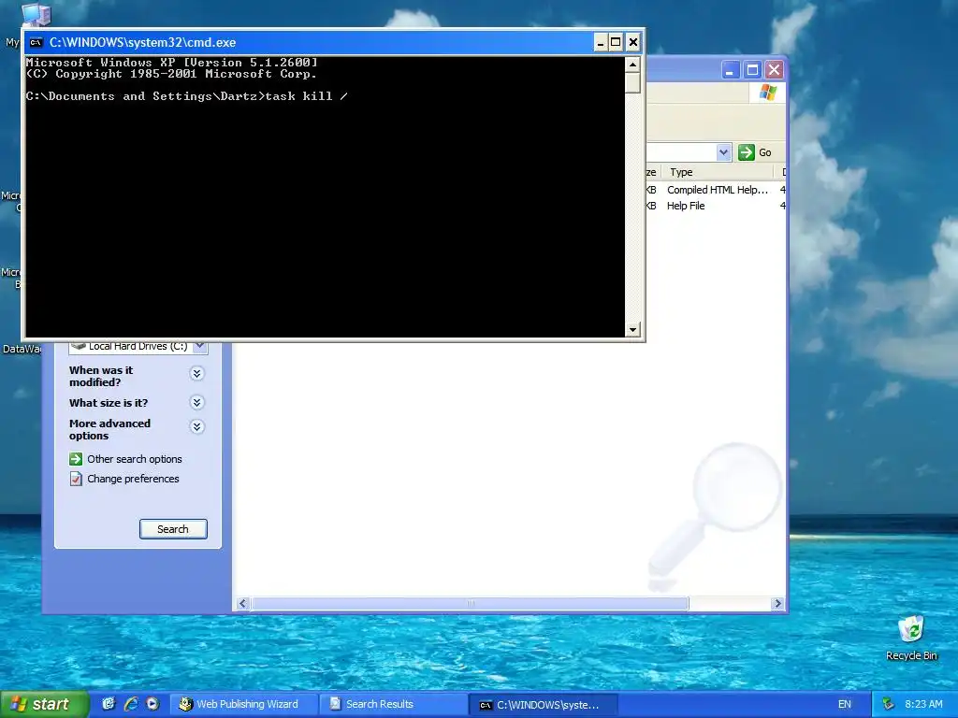Click horizontal scrollbar right arrow in Search Results
Image resolution: width=958 pixels, height=718 pixels.
tap(777, 604)
